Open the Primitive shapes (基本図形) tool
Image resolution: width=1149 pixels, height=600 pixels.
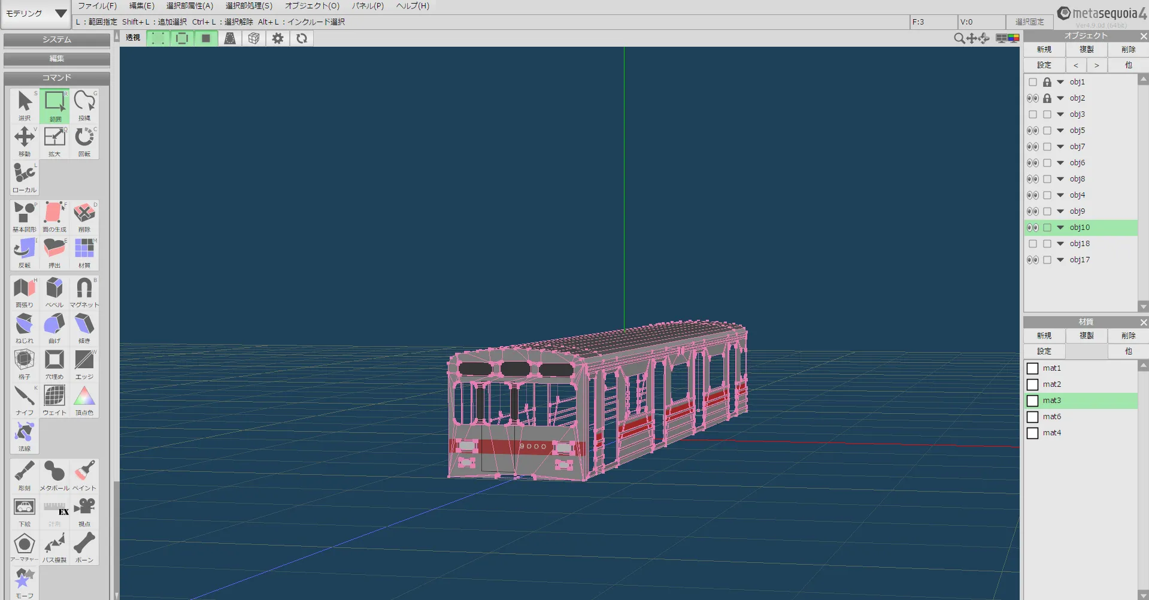(25, 216)
